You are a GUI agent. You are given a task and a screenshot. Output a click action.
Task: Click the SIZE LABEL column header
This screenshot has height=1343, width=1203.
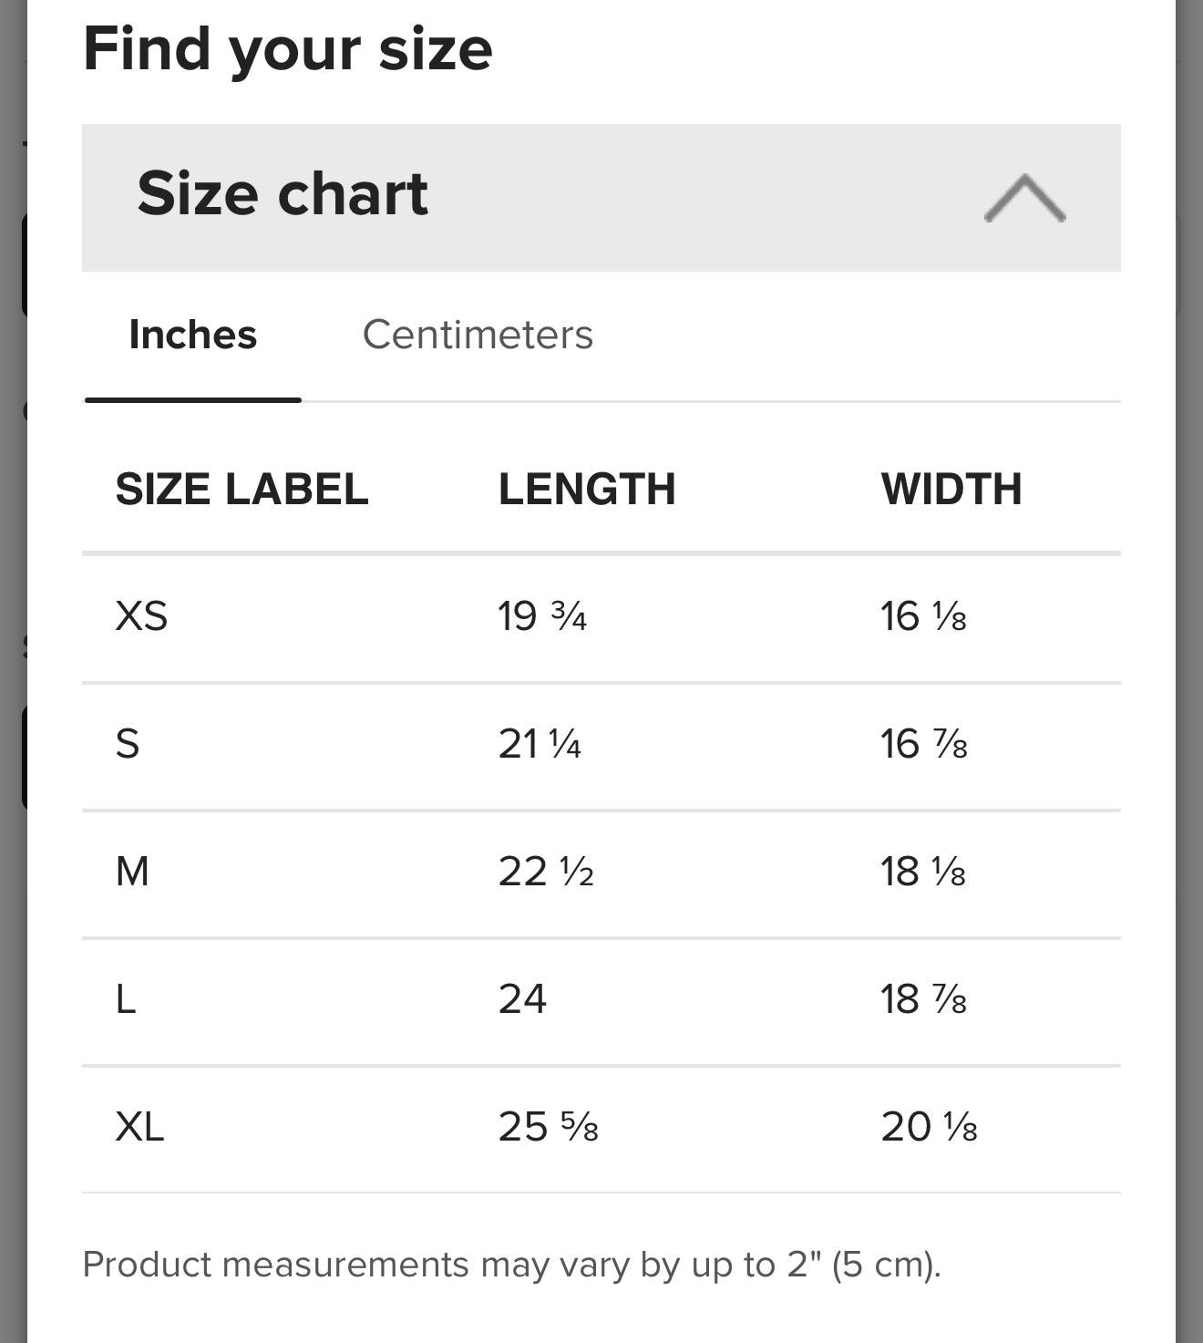pos(242,490)
